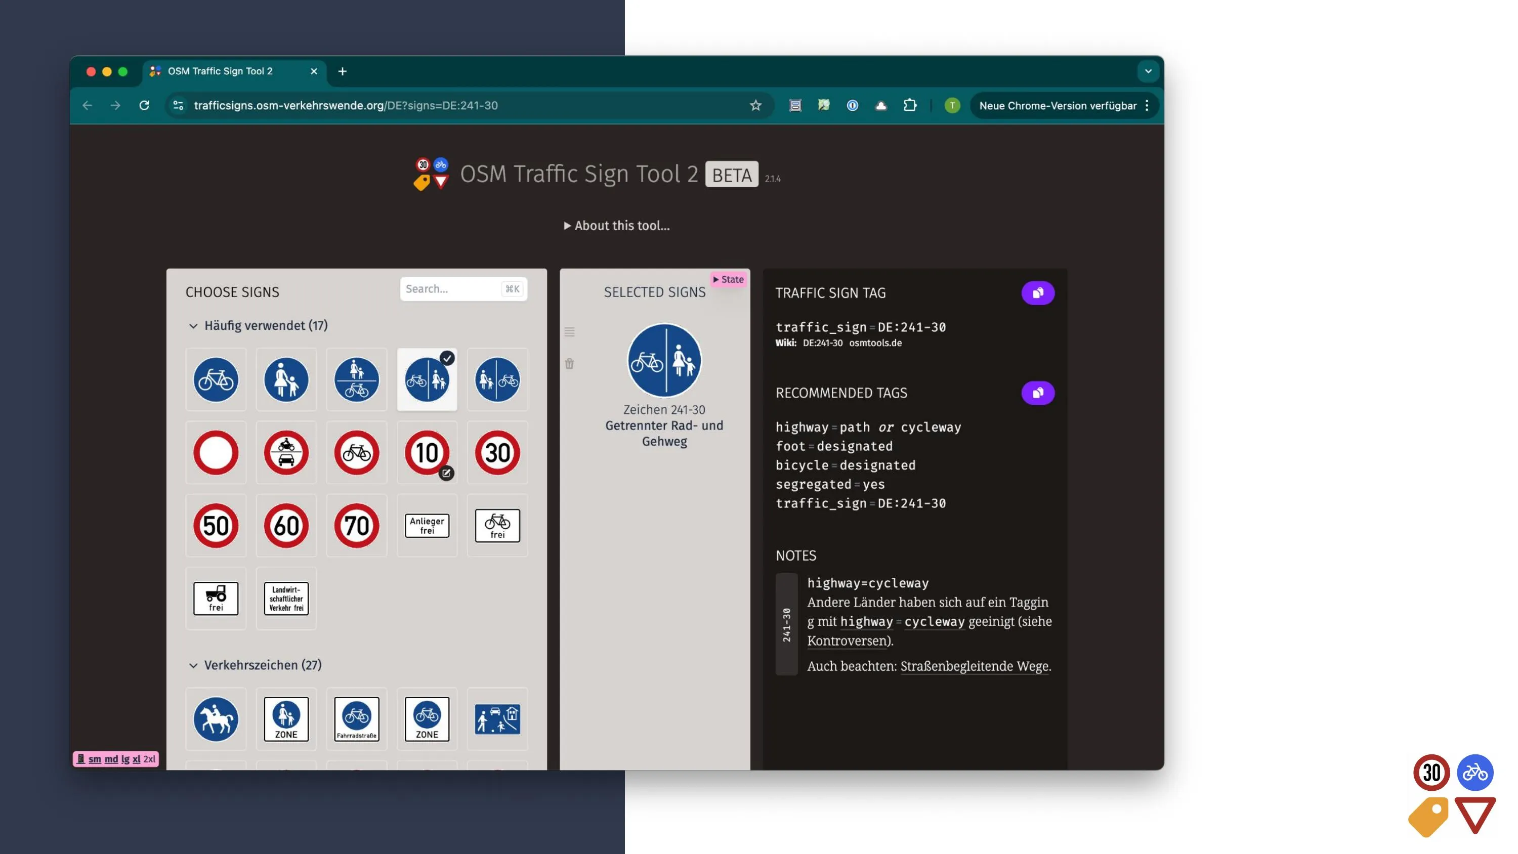The width and height of the screenshot is (1518, 854).
Task: Deselect the checked 241-30 sign tile
Action: point(427,379)
